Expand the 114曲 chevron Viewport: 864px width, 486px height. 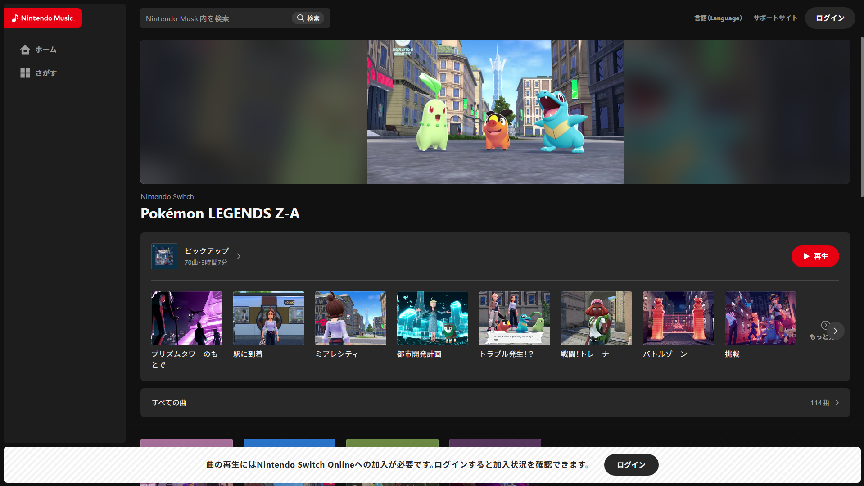pos(837,403)
